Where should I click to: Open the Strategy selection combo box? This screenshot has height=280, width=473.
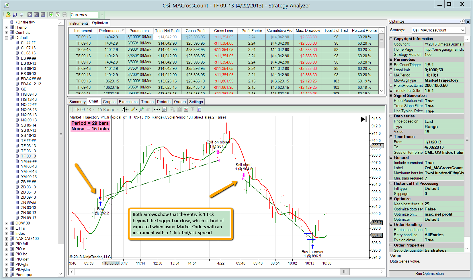(439, 30)
